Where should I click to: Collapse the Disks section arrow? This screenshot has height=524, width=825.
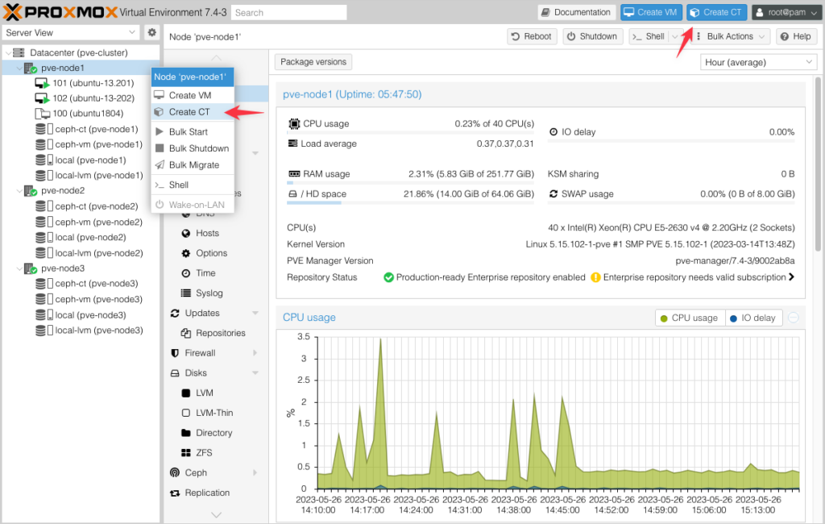pyautogui.click(x=255, y=373)
